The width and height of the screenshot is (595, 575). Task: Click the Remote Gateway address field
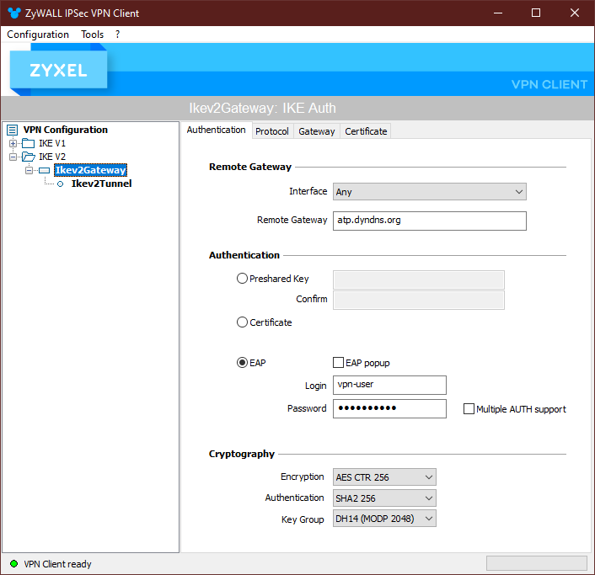(430, 221)
